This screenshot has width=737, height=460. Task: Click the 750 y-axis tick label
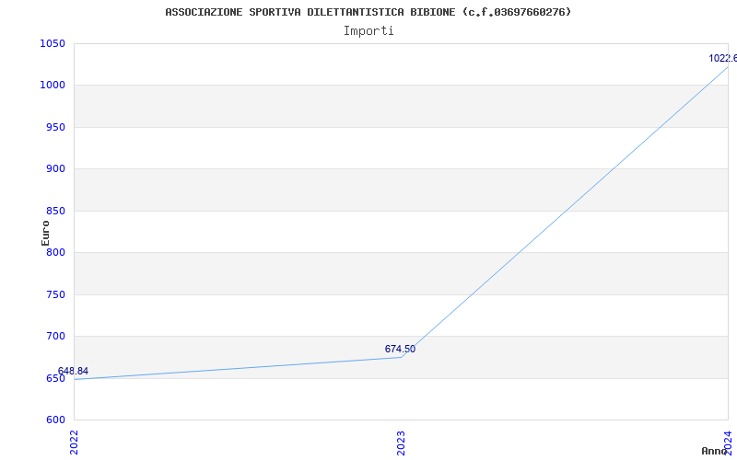point(55,294)
